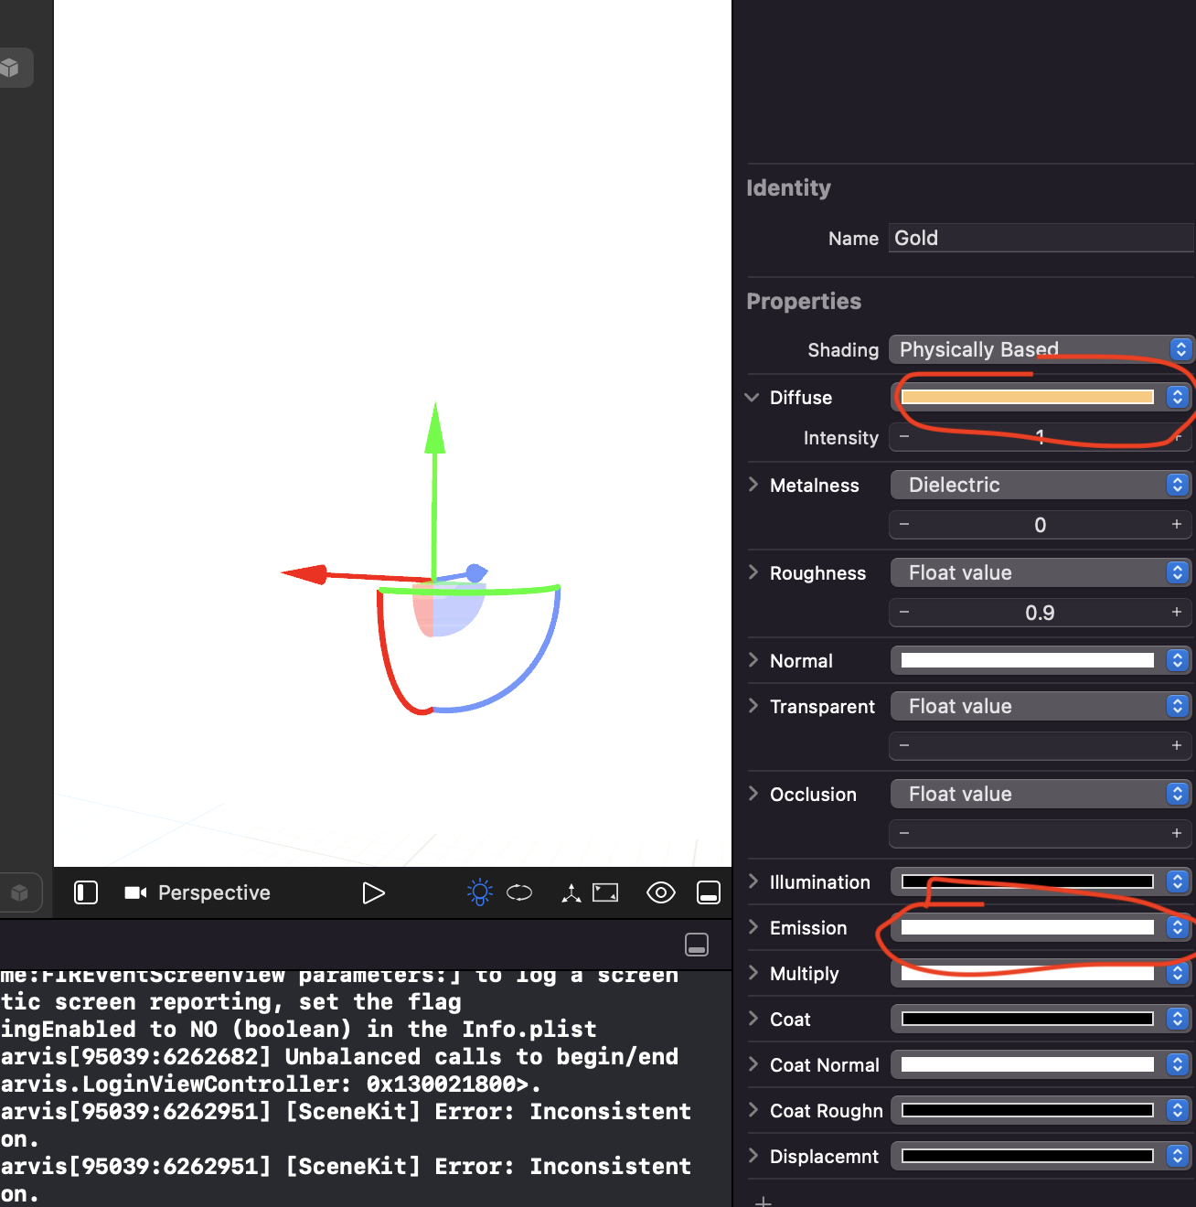Play the scene with the play button
The width and height of the screenshot is (1196, 1207).
click(x=373, y=892)
